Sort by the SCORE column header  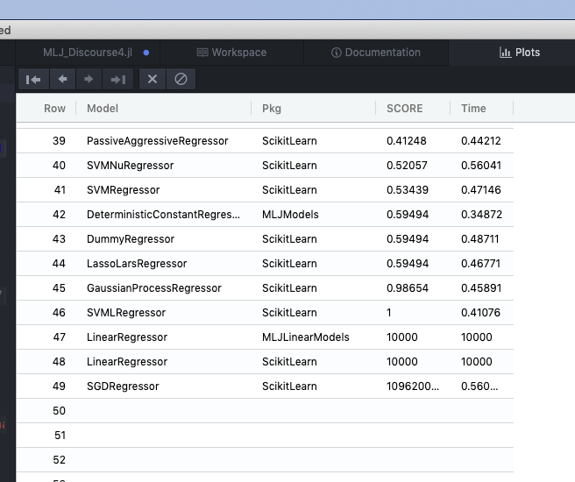(x=404, y=109)
